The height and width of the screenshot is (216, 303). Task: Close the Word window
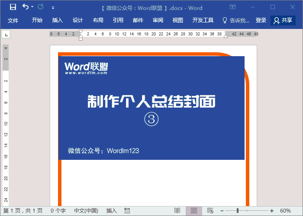click(x=293, y=7)
